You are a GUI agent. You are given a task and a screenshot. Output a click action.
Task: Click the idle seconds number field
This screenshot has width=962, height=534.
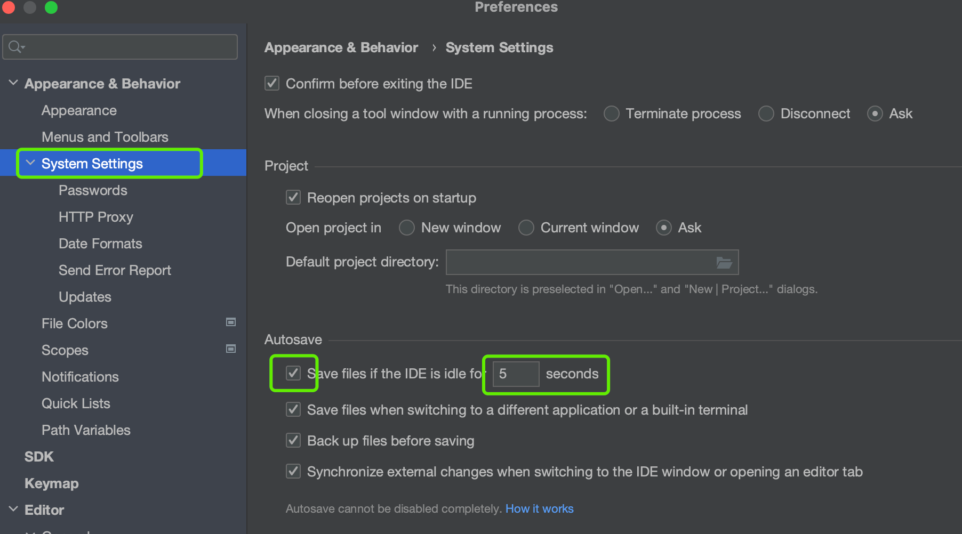(515, 374)
